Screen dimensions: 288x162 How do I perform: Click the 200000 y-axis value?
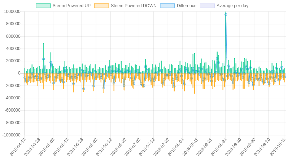tap(13, 61)
